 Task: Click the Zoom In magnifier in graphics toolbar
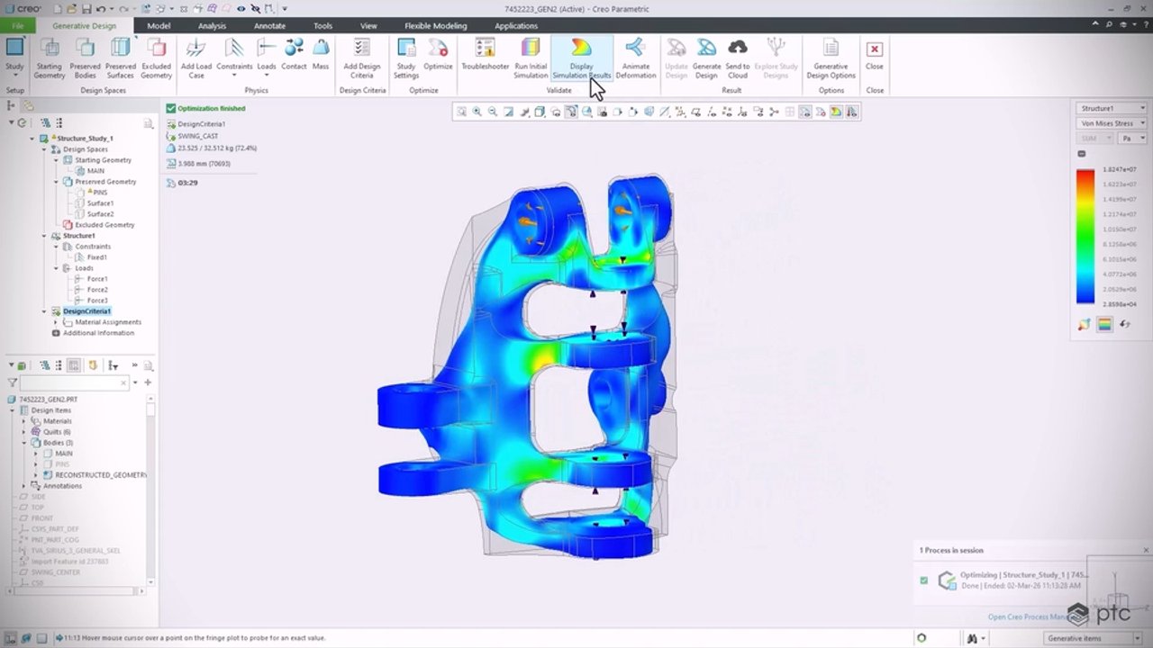pyautogui.click(x=477, y=112)
